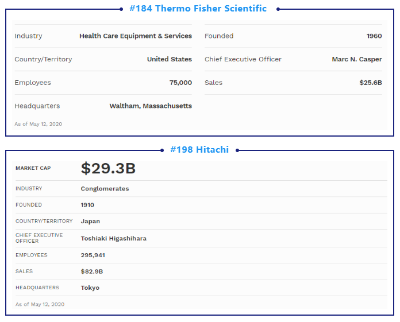The width and height of the screenshot is (400, 322).
Task: Select the Tokyo headquarters value
Action: point(90,288)
